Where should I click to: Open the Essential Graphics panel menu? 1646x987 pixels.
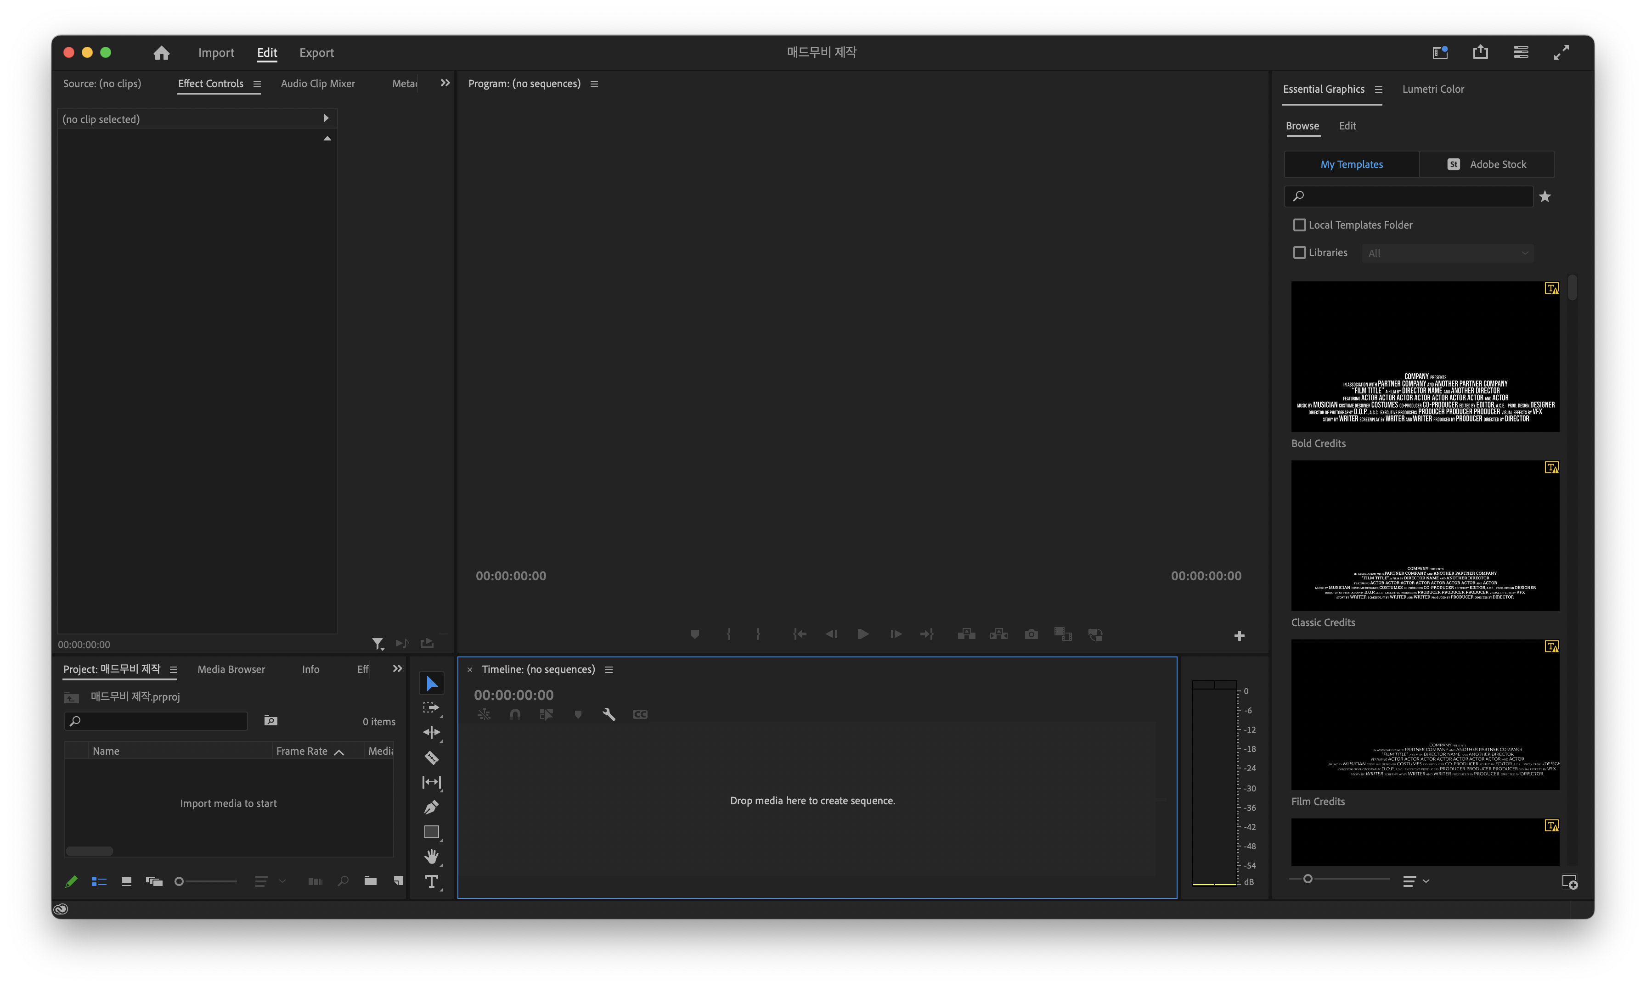(1379, 89)
